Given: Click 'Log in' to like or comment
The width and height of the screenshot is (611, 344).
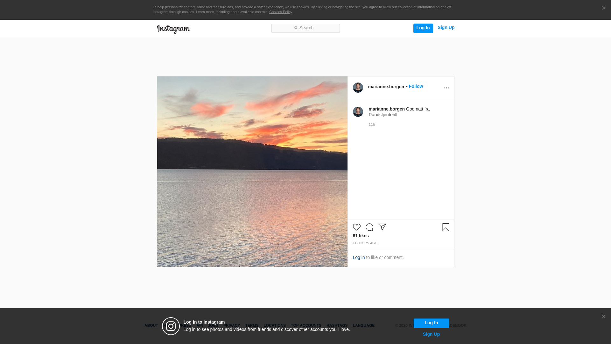Looking at the screenshot, I should click(x=359, y=257).
